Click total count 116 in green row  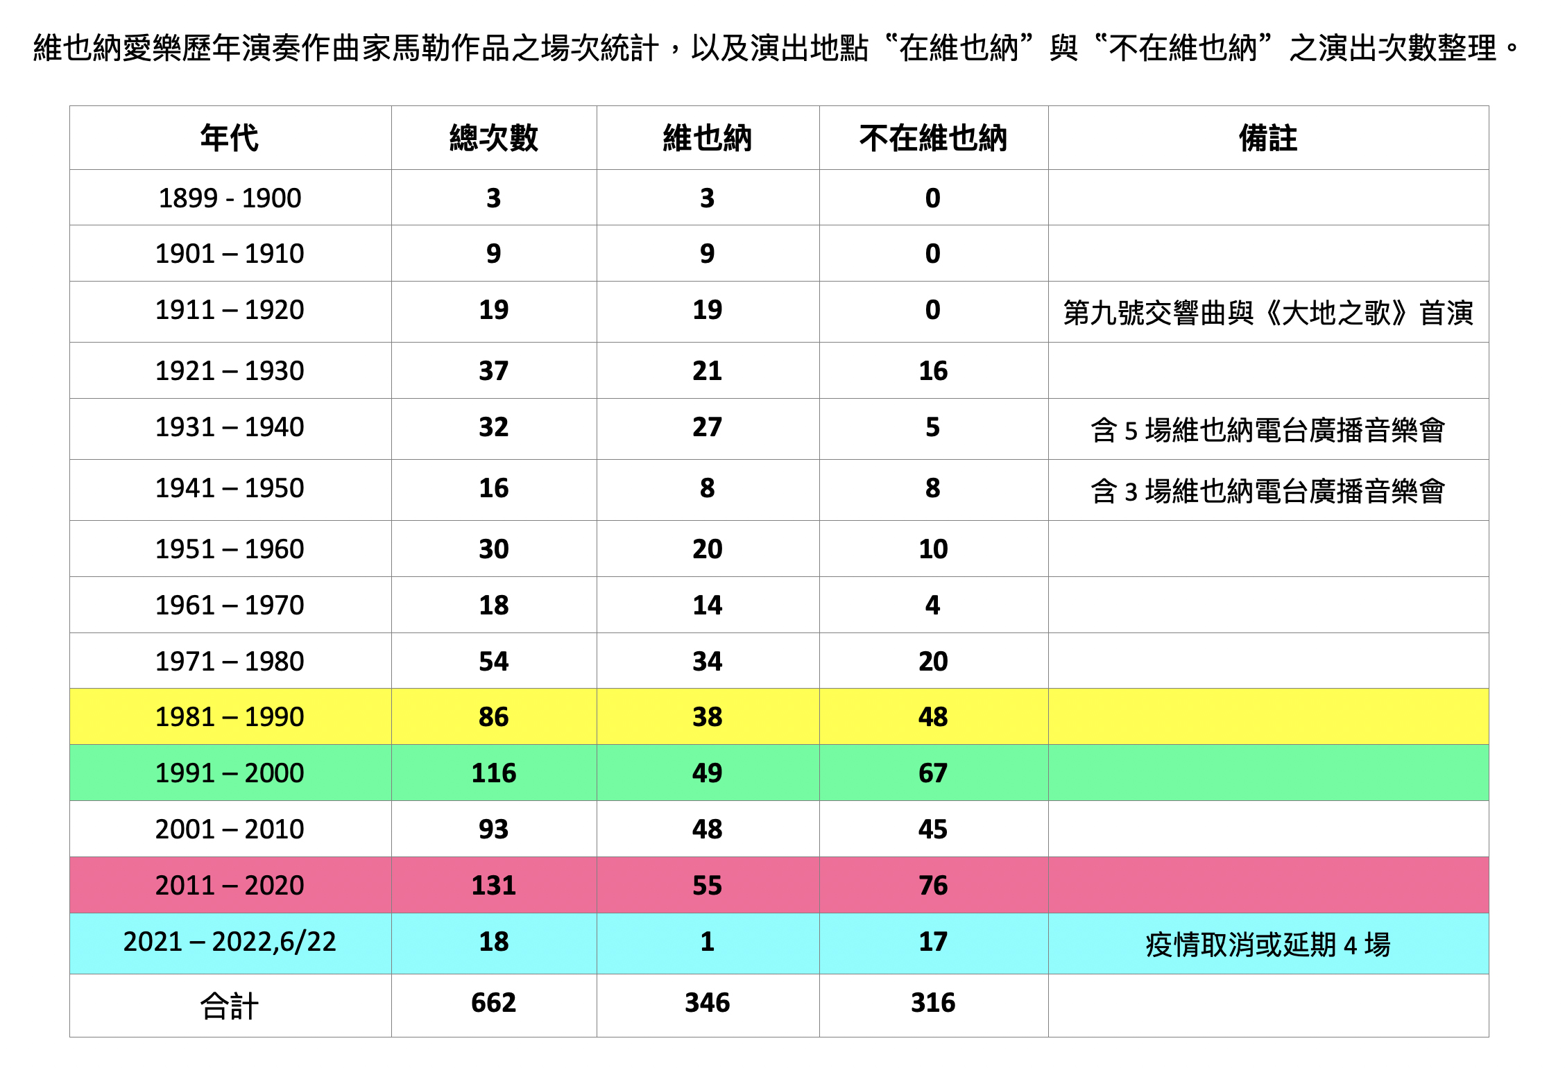[x=494, y=773]
